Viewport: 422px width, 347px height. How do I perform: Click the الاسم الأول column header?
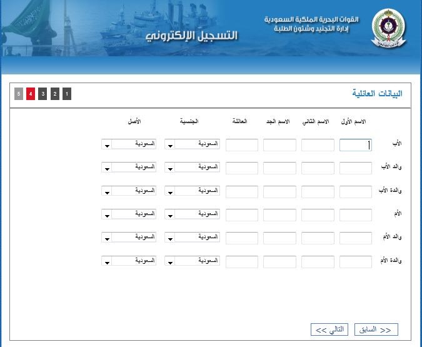tap(353, 121)
